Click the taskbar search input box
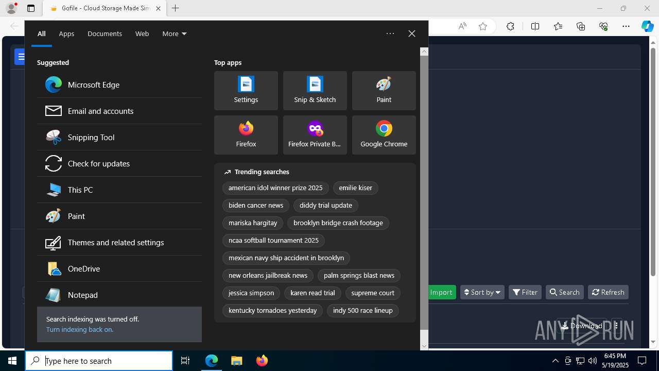The image size is (659, 371). coord(99,361)
